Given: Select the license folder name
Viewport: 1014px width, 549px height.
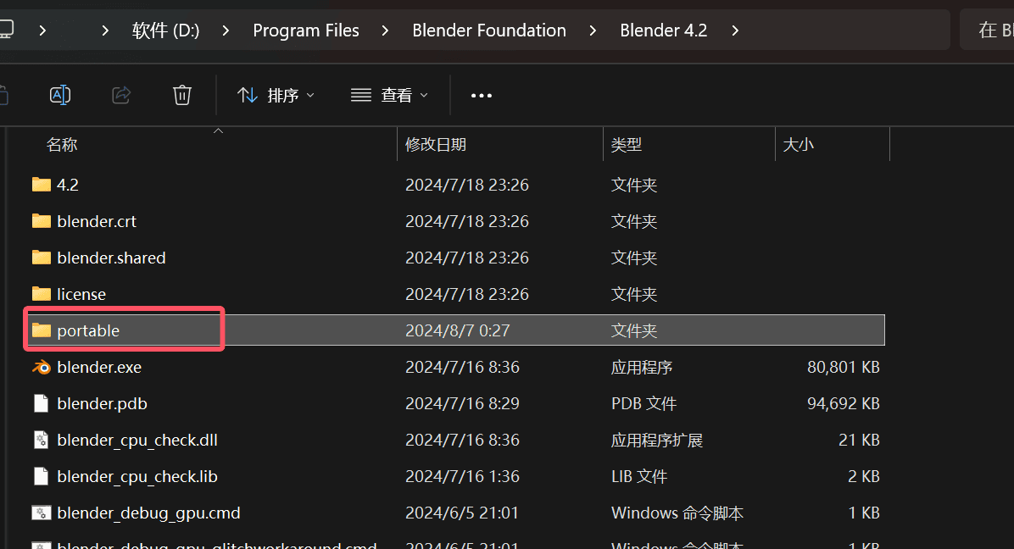Looking at the screenshot, I should tap(81, 294).
